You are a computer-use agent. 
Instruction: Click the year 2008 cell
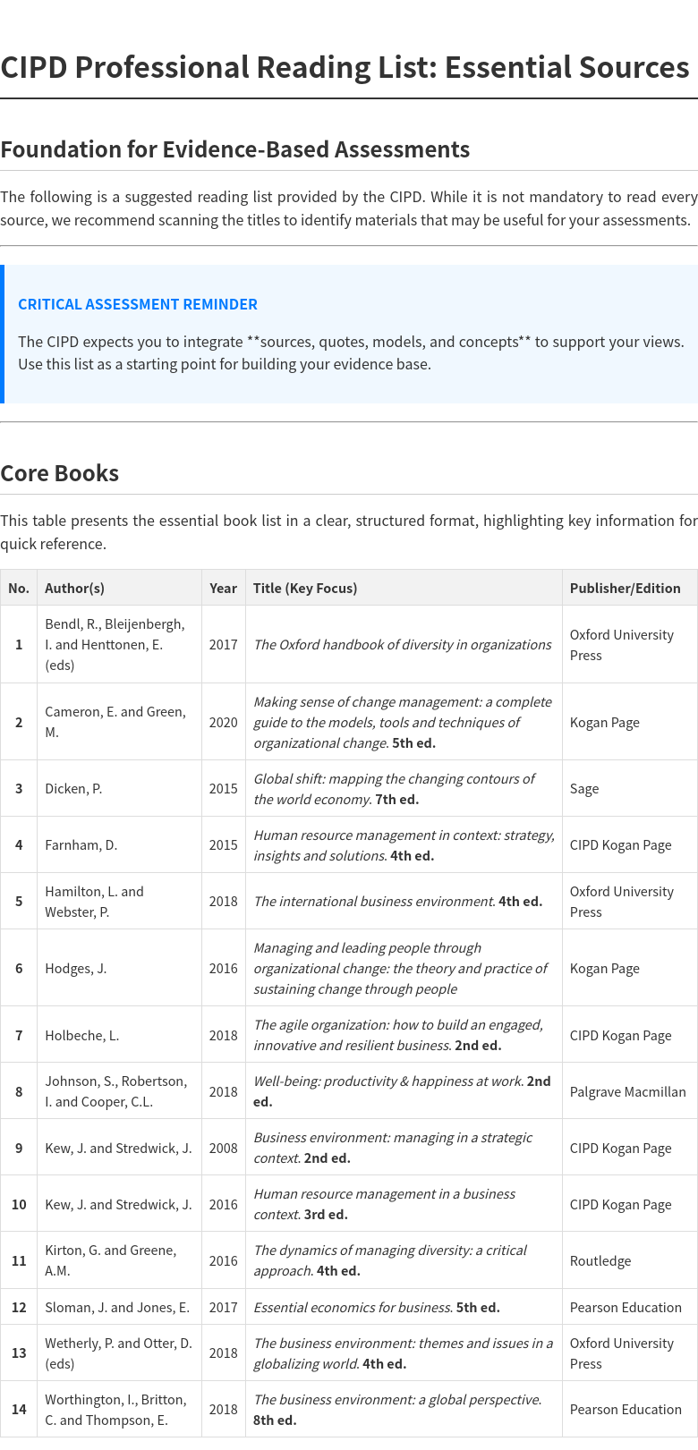coord(223,1148)
